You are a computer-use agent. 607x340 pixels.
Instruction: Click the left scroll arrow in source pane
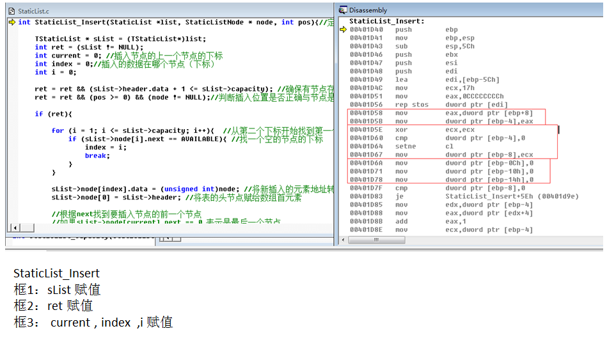(15, 228)
